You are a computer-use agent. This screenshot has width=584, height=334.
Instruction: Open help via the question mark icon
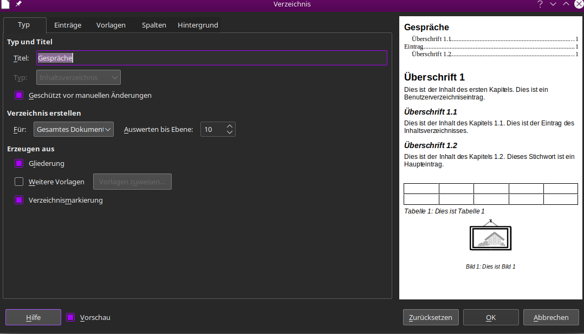tap(540, 4)
